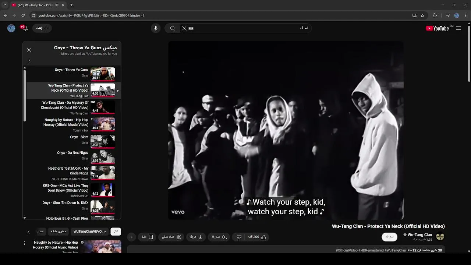This screenshot has width=471, height=265.
Task: Select the related content chip next to WuTangClanVEVO
Action: point(59,232)
